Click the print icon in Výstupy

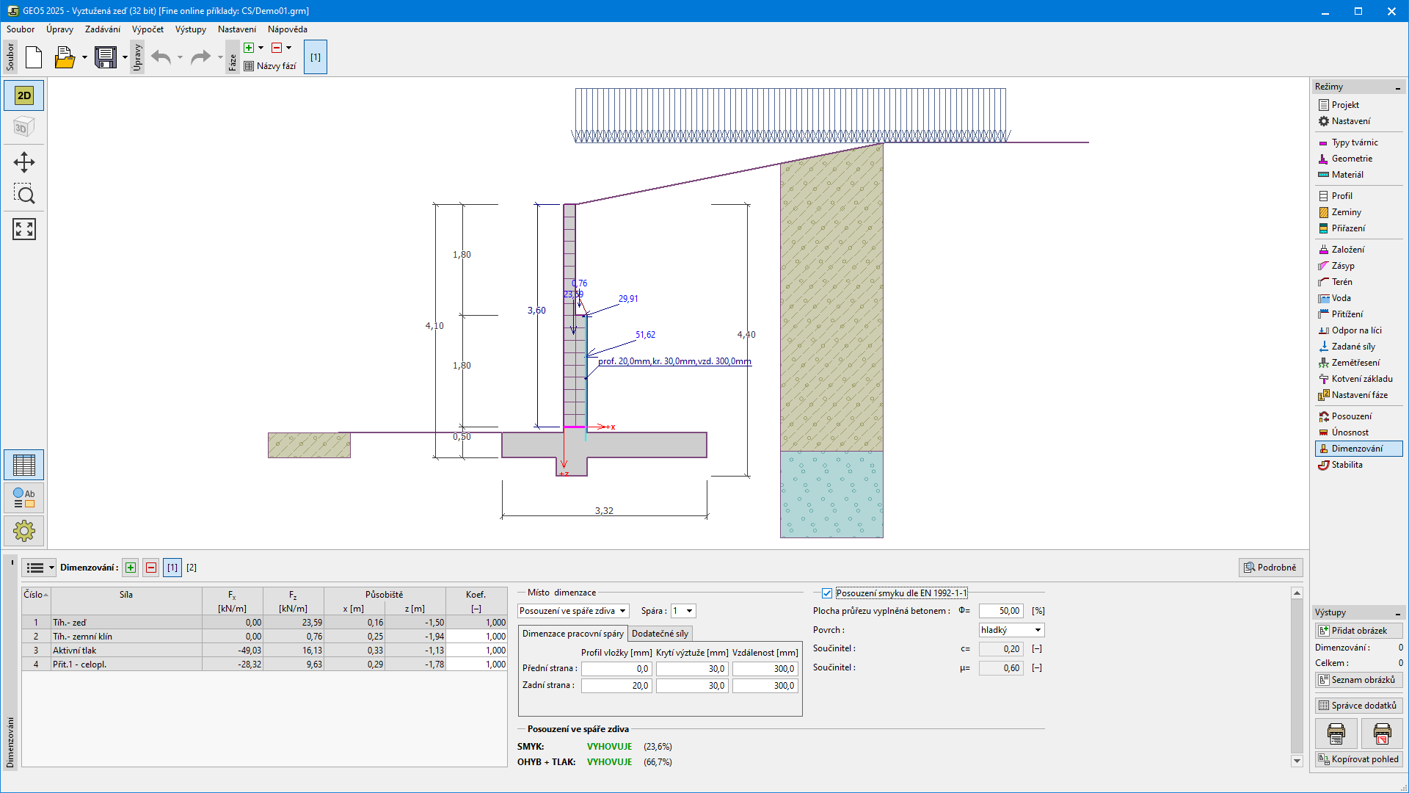tap(1336, 733)
